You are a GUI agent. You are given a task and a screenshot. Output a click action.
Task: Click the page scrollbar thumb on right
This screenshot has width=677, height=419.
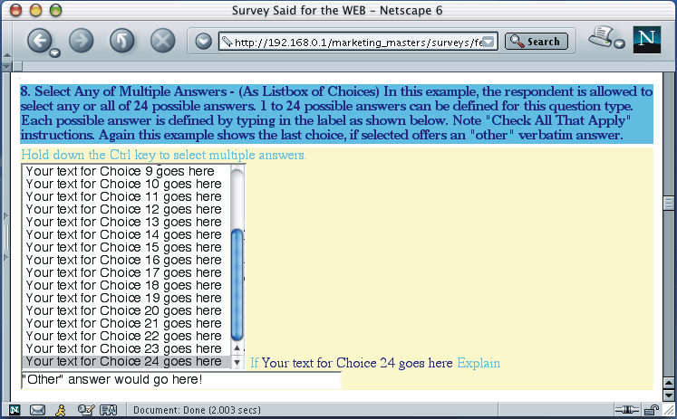point(669,203)
